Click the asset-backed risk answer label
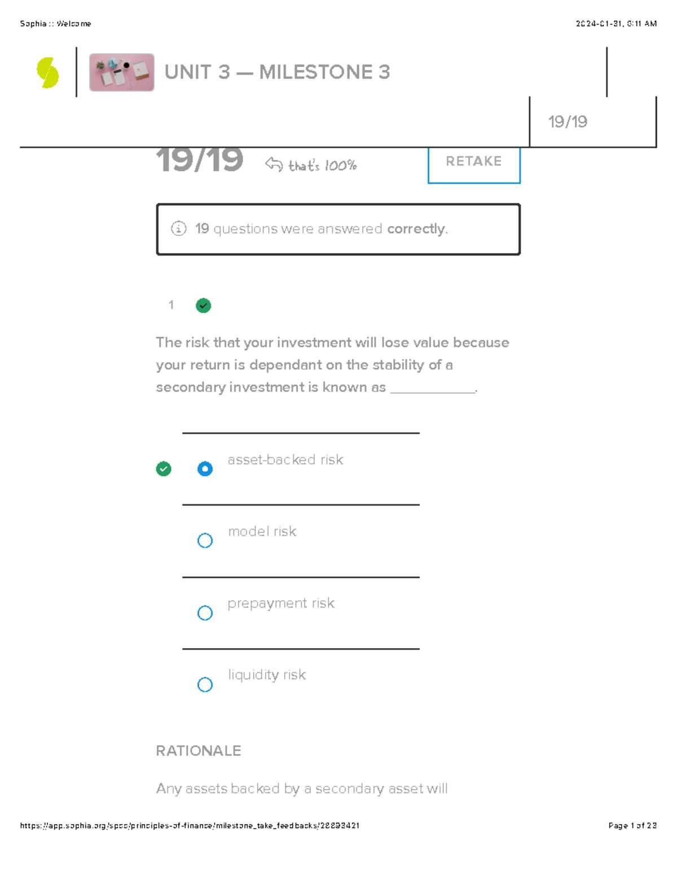 [x=285, y=460]
